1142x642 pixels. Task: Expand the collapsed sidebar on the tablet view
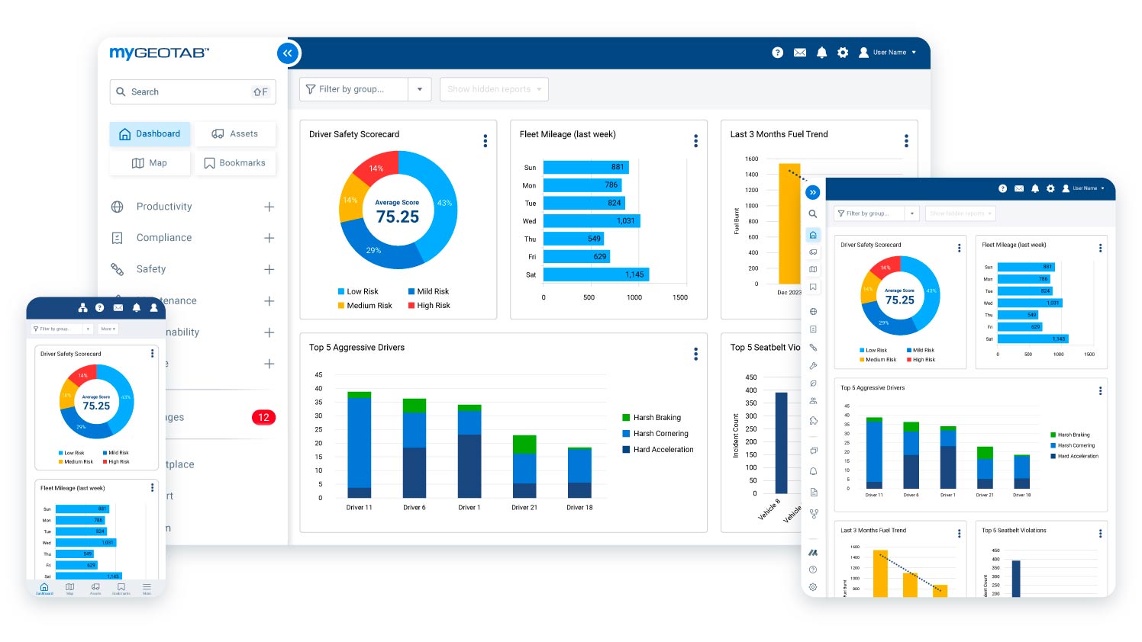(x=813, y=192)
